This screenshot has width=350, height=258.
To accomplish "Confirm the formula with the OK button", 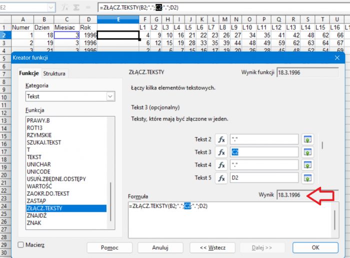I will 315,247.
